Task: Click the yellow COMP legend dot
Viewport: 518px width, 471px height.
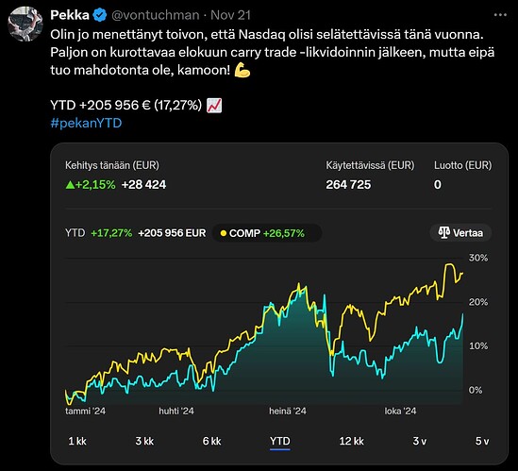Action: 223,233
